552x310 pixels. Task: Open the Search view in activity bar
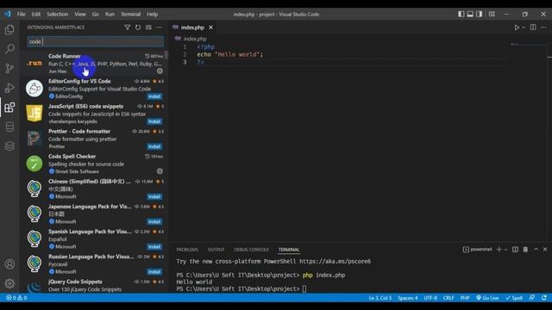pyautogui.click(x=9, y=49)
